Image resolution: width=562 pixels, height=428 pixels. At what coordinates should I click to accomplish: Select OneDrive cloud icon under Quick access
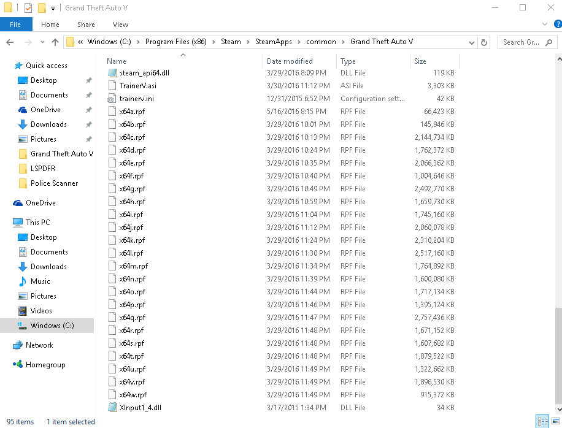(x=22, y=110)
